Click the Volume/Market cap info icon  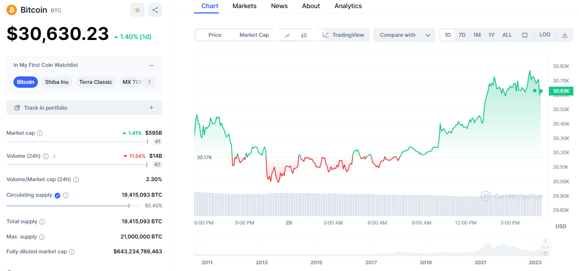coord(76,180)
